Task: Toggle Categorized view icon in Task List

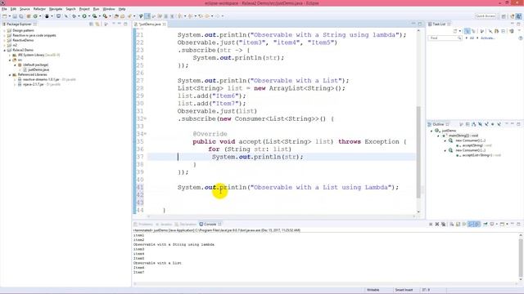Action: pos(468,31)
